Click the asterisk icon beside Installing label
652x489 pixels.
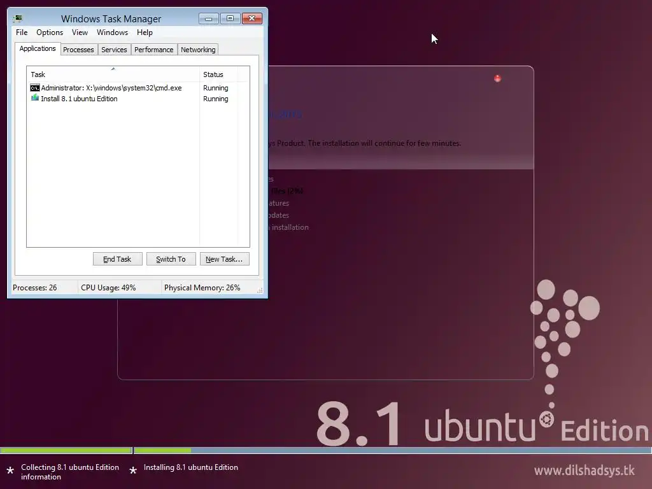tap(133, 471)
